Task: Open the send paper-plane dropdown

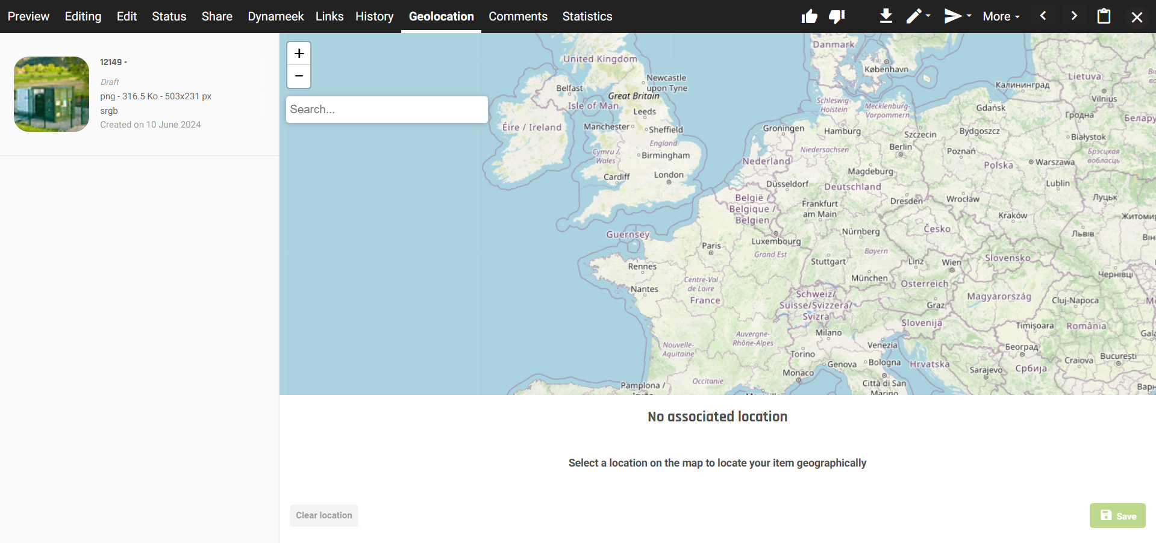Action: click(957, 16)
